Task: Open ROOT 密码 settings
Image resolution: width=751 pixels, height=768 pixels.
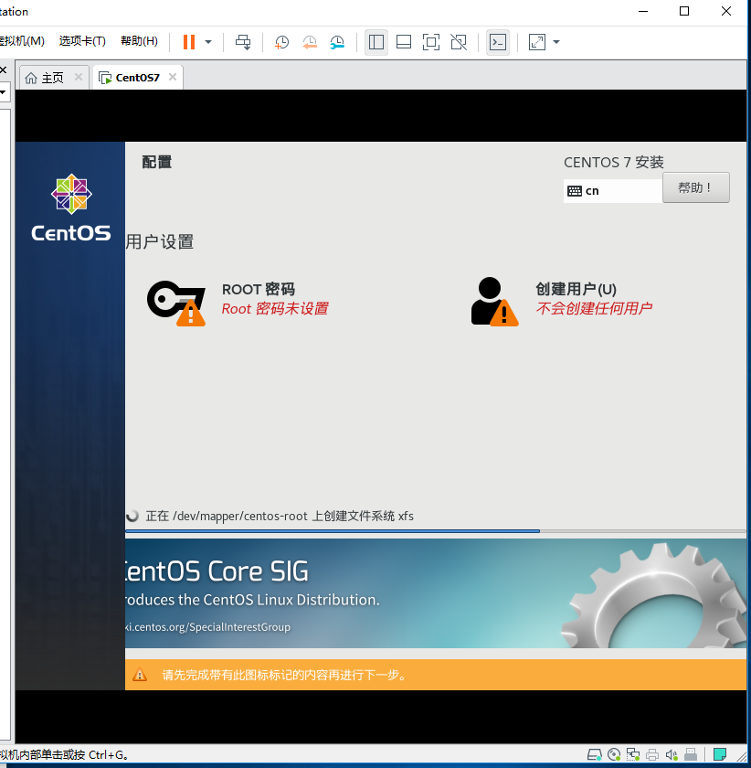Action: pos(259,290)
